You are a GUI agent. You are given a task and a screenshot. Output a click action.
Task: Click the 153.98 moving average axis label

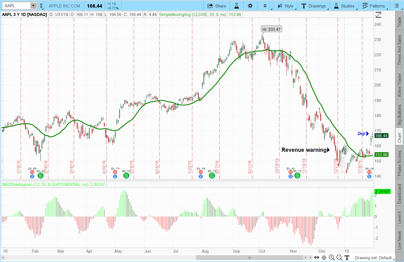pyautogui.click(x=381, y=155)
